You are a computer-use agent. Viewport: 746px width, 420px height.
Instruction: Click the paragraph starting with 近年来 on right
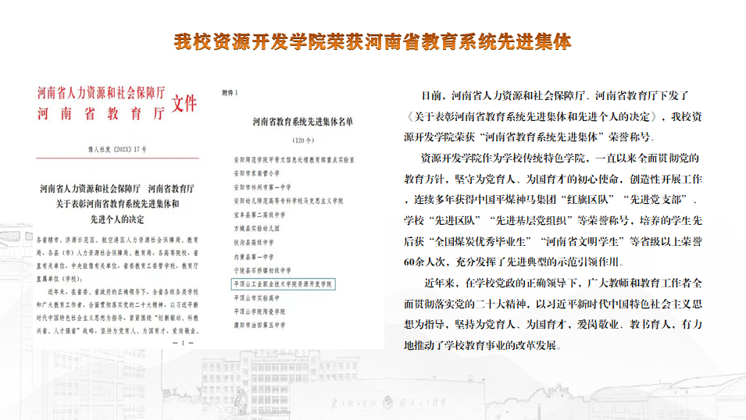(559, 312)
